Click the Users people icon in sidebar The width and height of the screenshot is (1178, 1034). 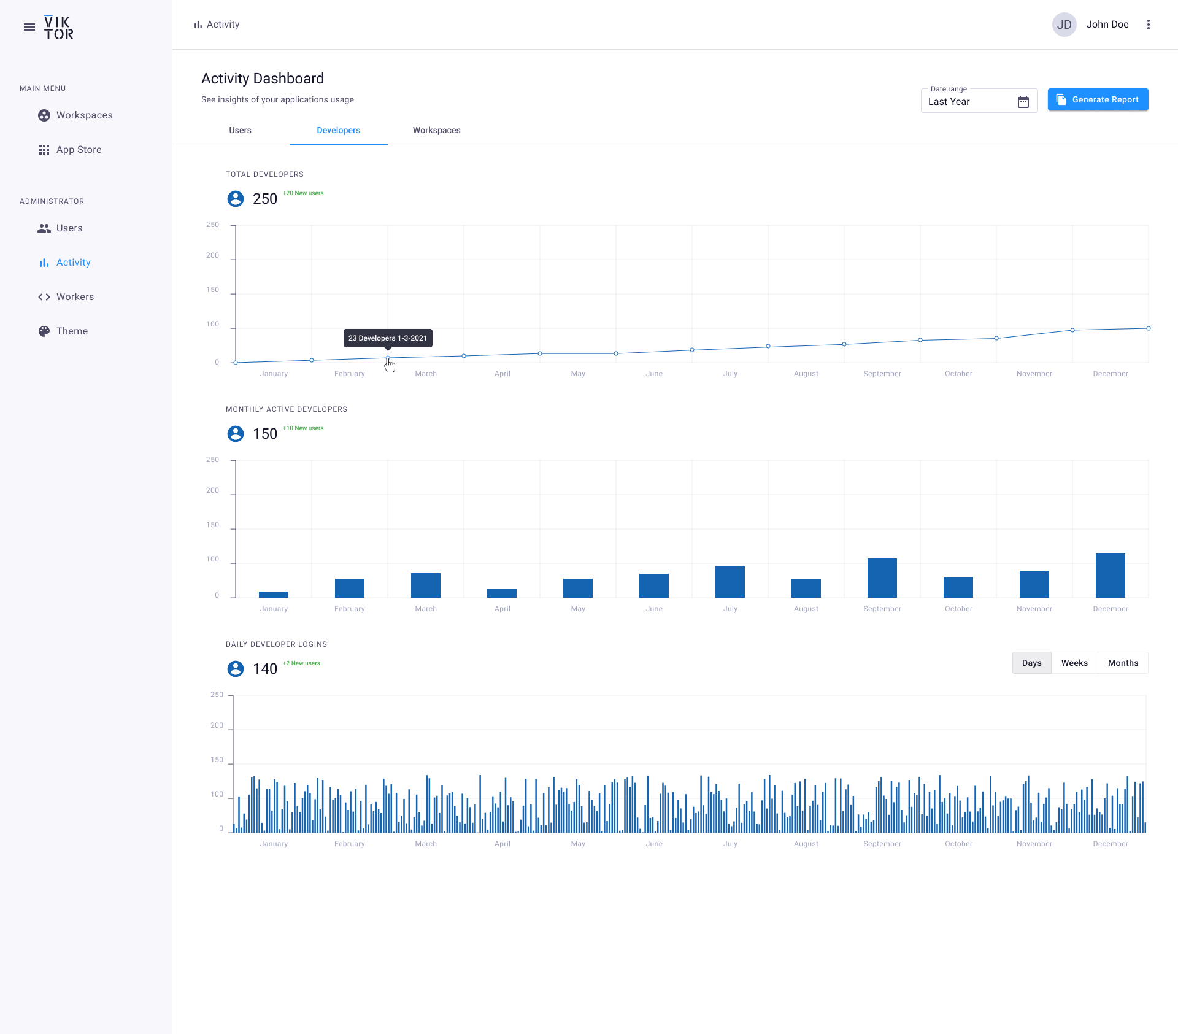(x=44, y=228)
